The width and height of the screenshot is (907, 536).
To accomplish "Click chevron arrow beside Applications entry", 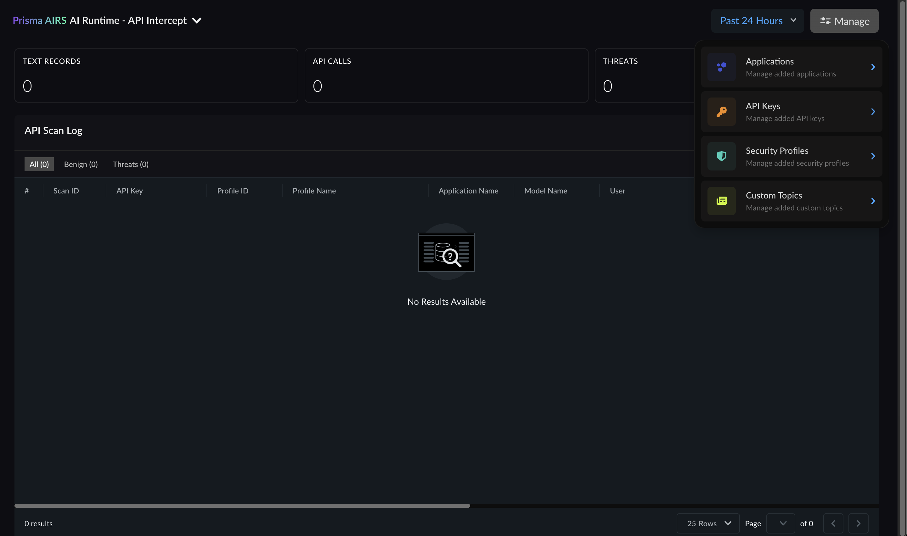I will [x=873, y=67].
